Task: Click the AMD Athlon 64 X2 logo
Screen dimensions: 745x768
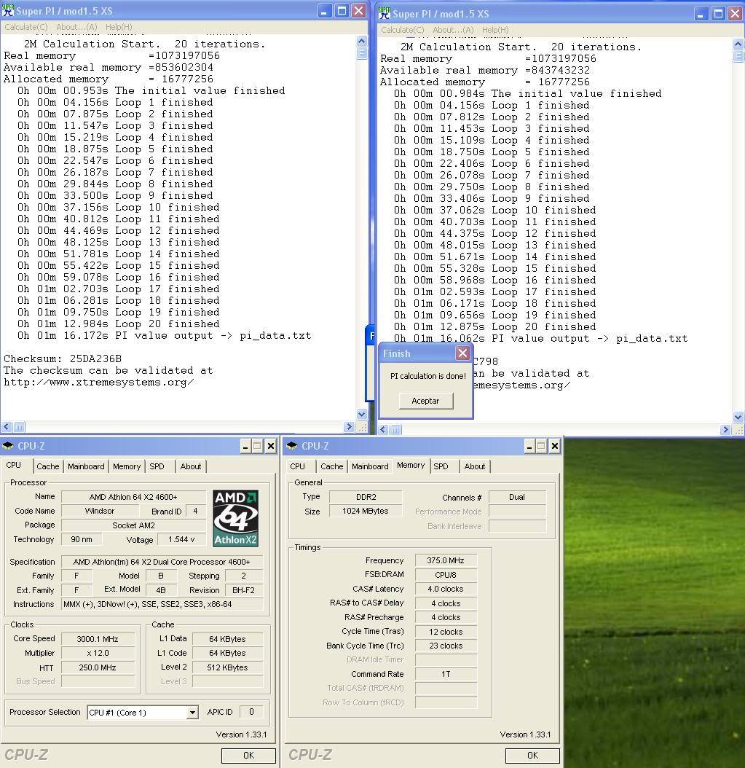Action: pyautogui.click(x=235, y=518)
